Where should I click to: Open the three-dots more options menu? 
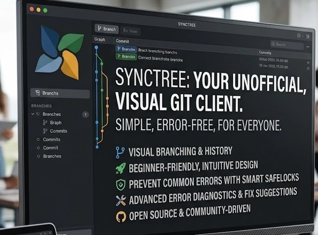pyautogui.click(x=308, y=47)
